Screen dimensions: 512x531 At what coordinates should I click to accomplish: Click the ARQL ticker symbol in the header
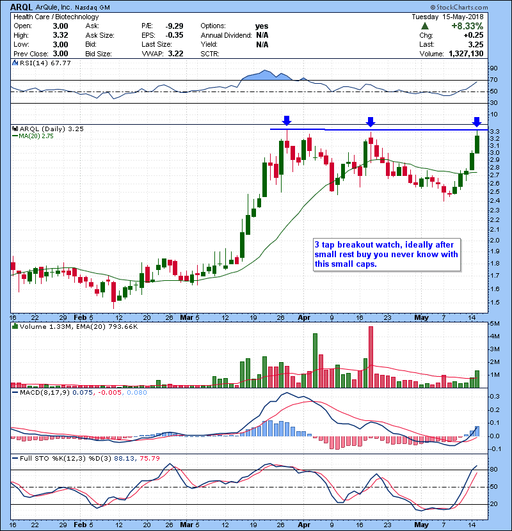pyautogui.click(x=21, y=7)
